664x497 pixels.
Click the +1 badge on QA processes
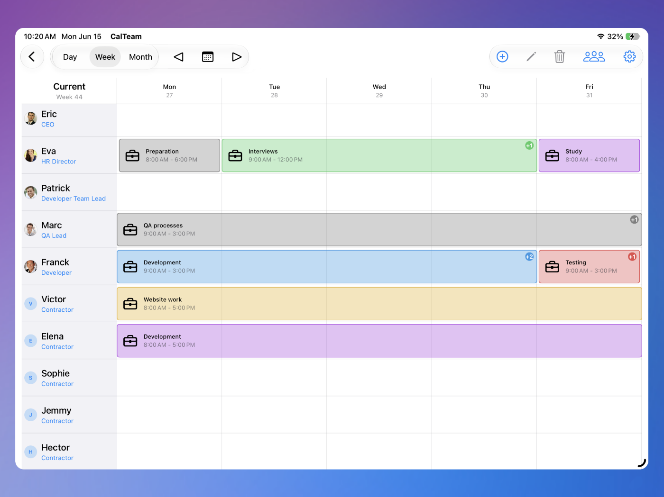point(634,219)
